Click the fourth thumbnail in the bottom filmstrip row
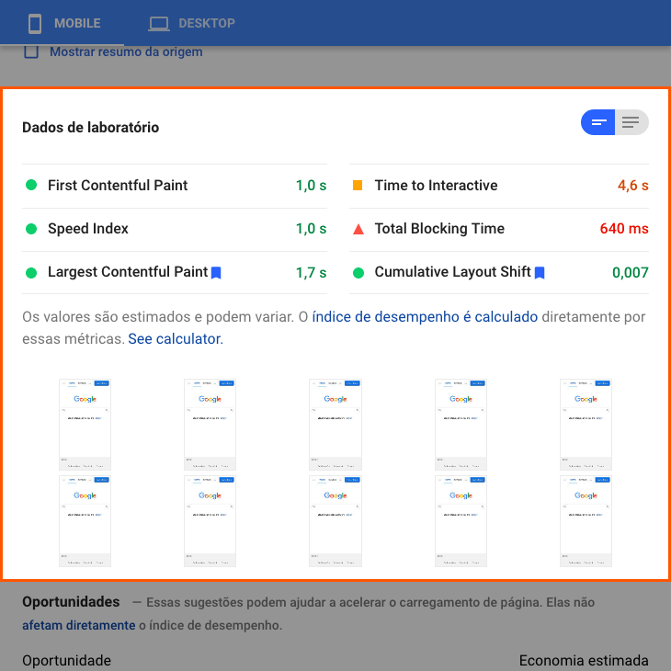This screenshot has height=671, width=671. point(461,521)
